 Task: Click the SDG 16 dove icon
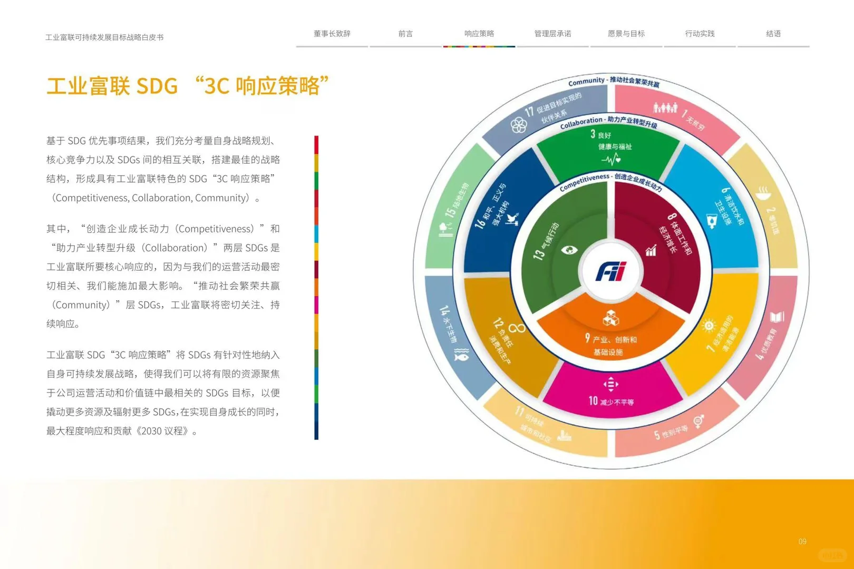point(512,219)
